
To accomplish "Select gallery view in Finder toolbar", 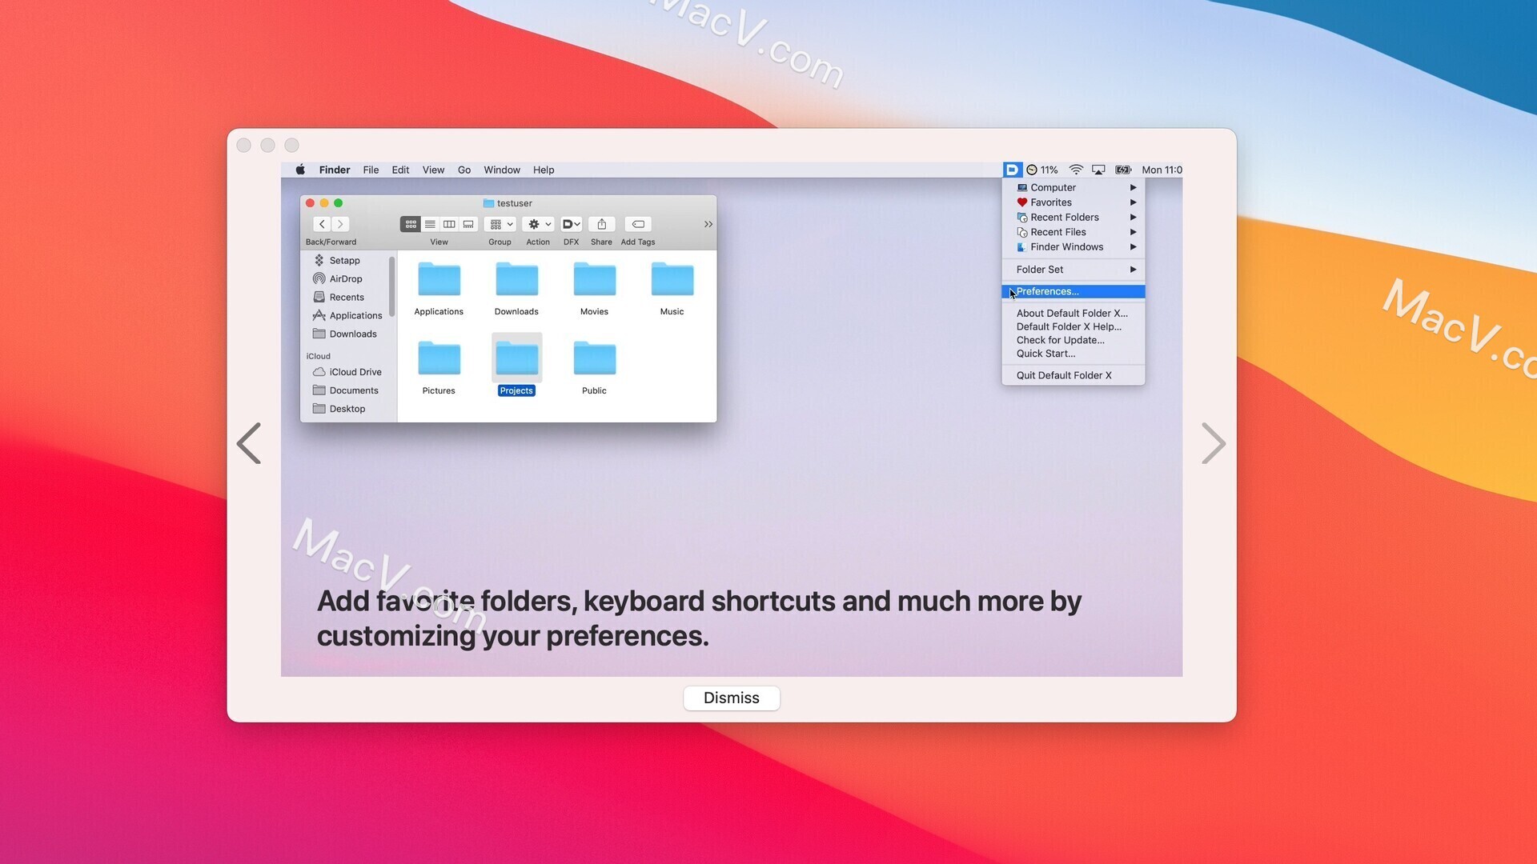I will click(468, 224).
